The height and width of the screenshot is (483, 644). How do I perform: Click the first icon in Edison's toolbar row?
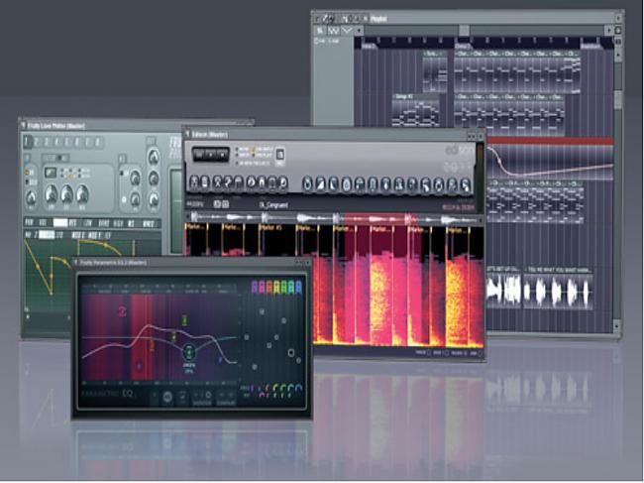[x=194, y=182]
